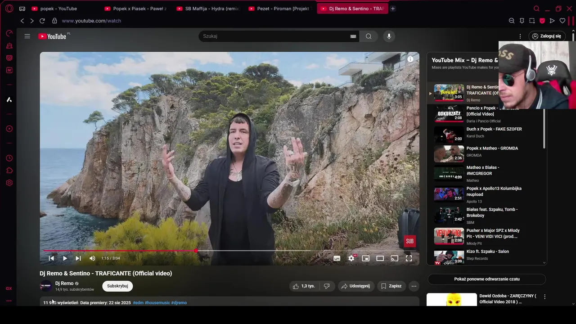The height and width of the screenshot is (324, 576).
Task: Focus the Szukaj search field
Action: [x=274, y=36]
